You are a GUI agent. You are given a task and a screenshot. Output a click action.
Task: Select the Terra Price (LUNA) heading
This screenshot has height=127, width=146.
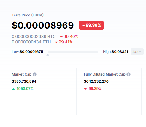(x=28, y=15)
